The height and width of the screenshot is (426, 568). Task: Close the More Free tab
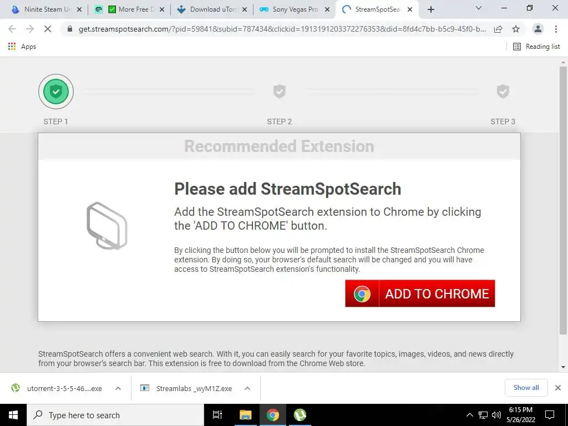pyautogui.click(x=162, y=10)
